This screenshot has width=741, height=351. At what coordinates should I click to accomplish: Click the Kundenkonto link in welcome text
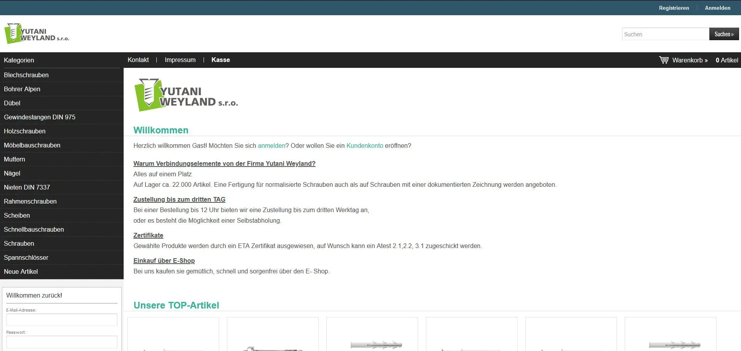point(365,145)
